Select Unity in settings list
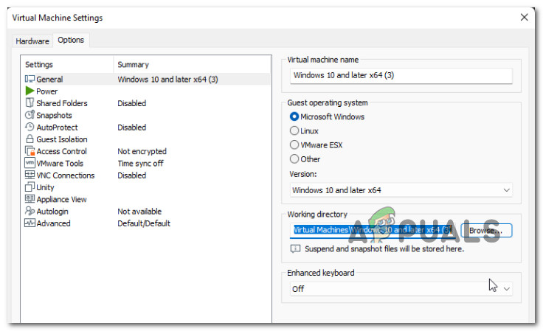 145,187
